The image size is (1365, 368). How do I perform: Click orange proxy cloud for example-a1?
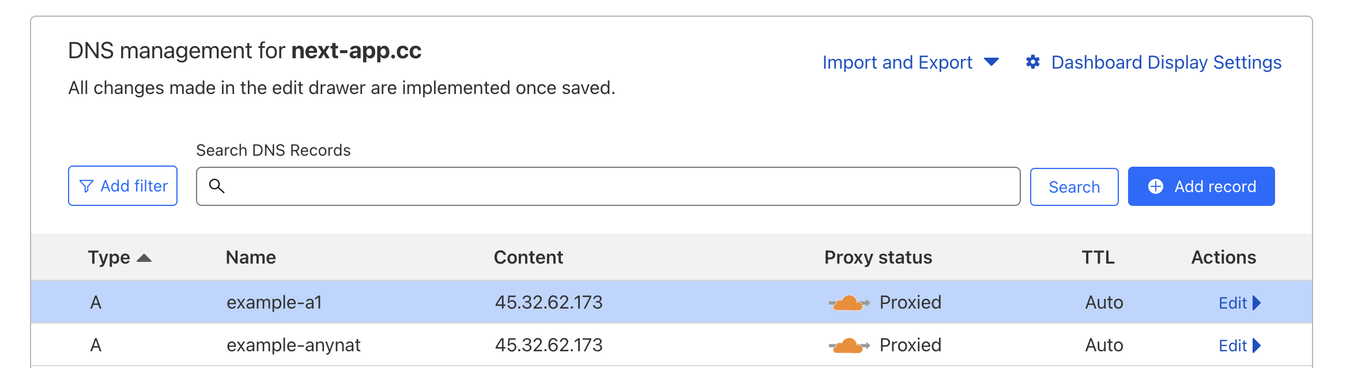tap(849, 303)
